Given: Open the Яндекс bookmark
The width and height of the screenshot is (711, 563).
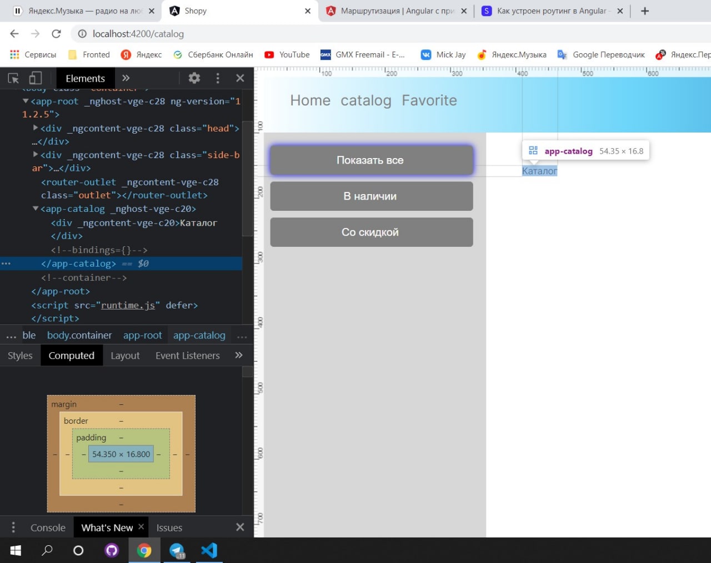Looking at the screenshot, I should click(x=142, y=54).
